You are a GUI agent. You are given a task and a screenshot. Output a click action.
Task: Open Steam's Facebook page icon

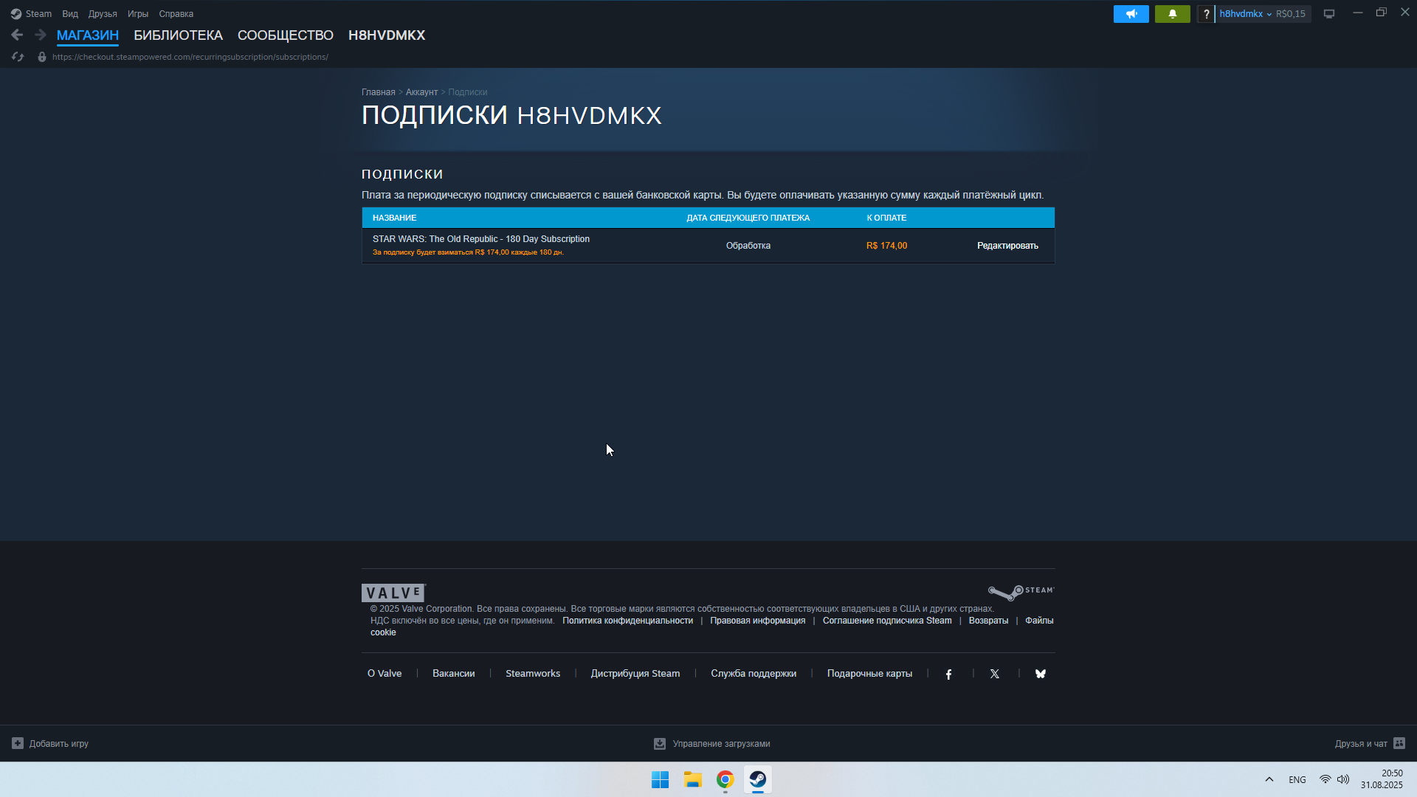click(x=949, y=674)
